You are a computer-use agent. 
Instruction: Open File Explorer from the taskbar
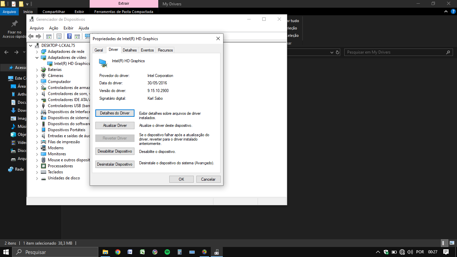[105, 252]
